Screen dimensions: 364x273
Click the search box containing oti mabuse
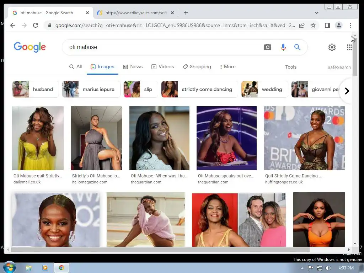162,47
